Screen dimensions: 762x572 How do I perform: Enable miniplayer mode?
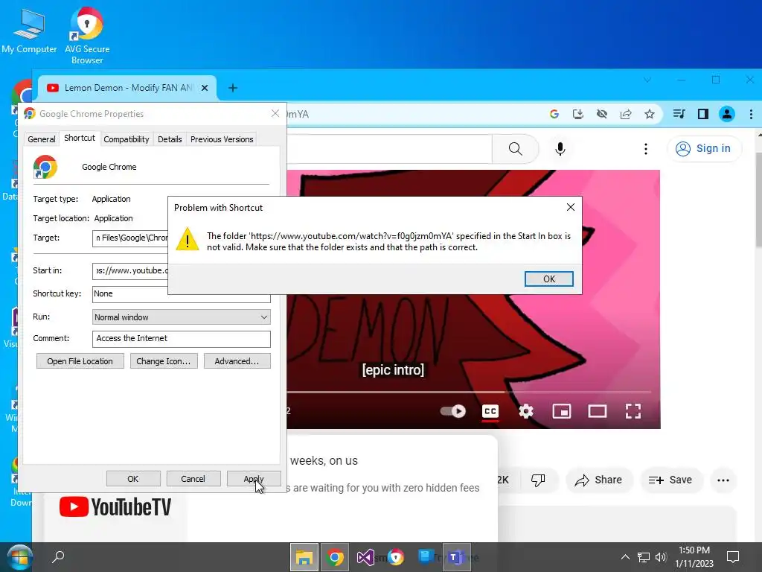click(x=562, y=411)
